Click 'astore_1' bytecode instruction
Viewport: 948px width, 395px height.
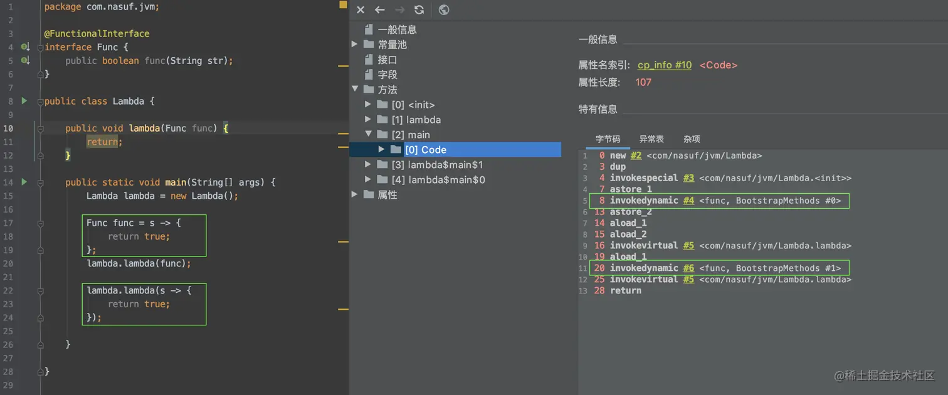[631, 189]
